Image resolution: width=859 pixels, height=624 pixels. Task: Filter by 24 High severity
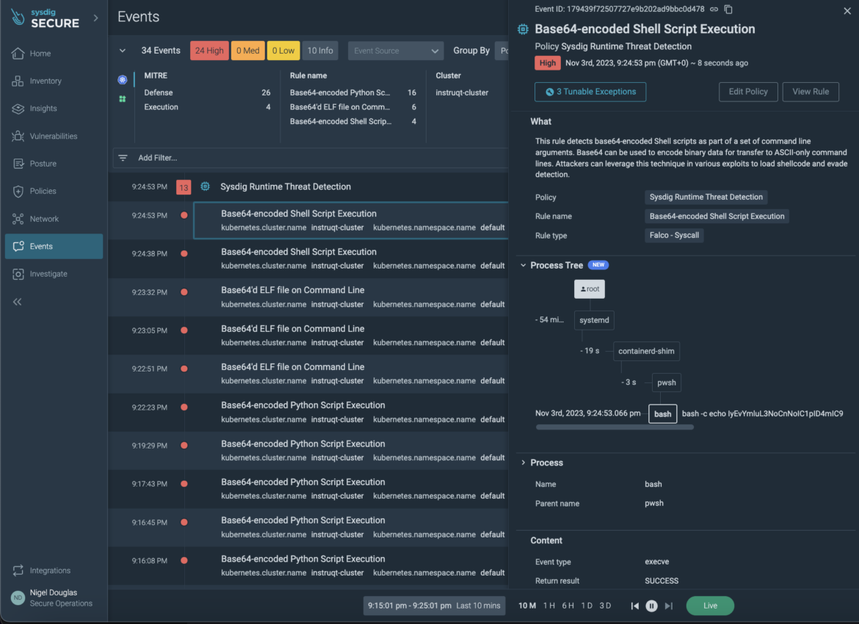click(x=209, y=51)
